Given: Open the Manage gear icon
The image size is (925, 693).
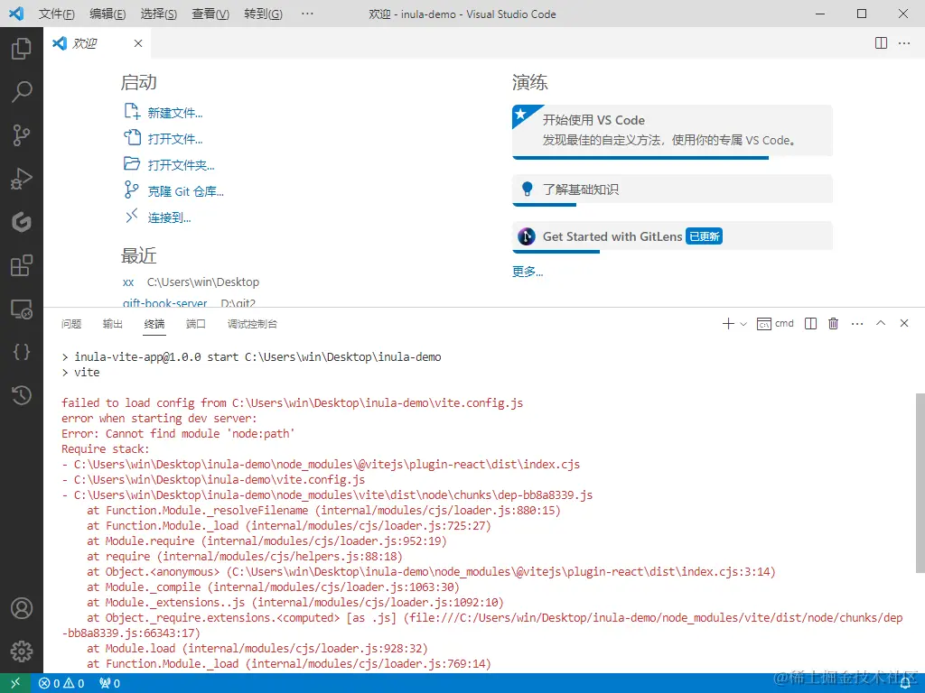Looking at the screenshot, I should pos(22,651).
